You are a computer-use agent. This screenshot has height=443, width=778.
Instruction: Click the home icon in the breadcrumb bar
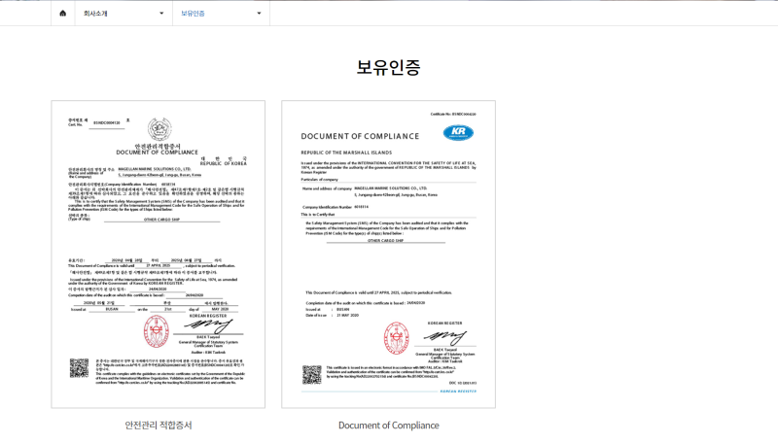click(x=63, y=14)
